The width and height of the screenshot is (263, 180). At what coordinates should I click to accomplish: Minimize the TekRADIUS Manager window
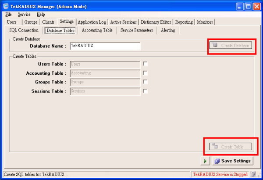[239, 7]
